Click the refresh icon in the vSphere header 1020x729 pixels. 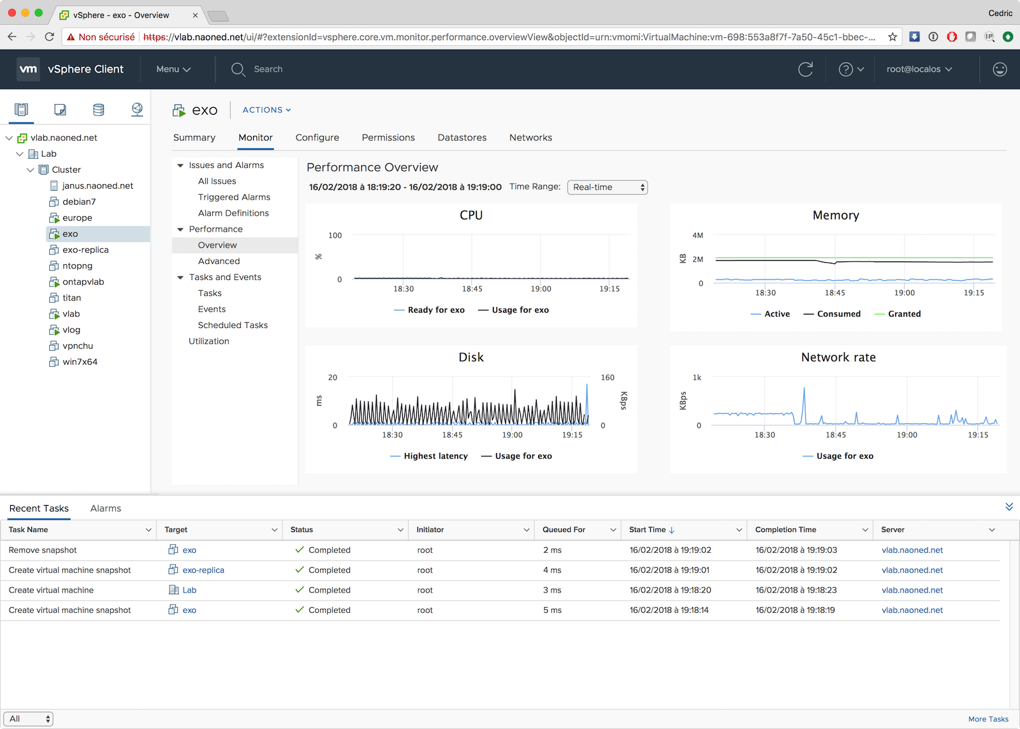click(806, 69)
